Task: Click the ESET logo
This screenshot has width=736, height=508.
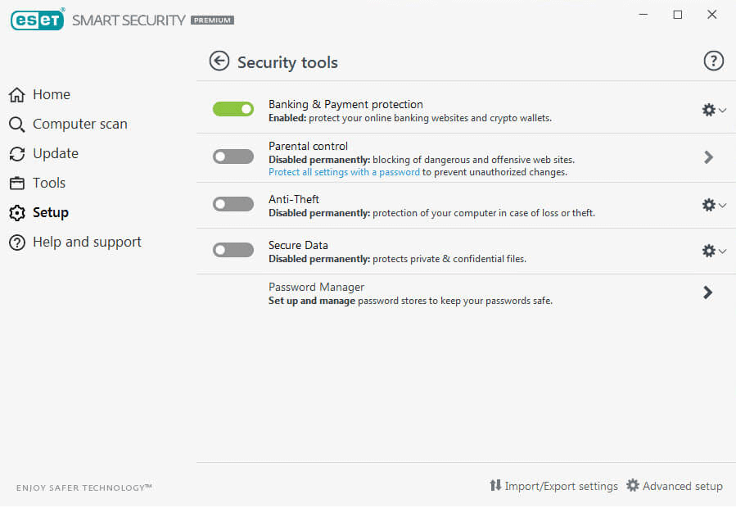Action: pos(37,20)
